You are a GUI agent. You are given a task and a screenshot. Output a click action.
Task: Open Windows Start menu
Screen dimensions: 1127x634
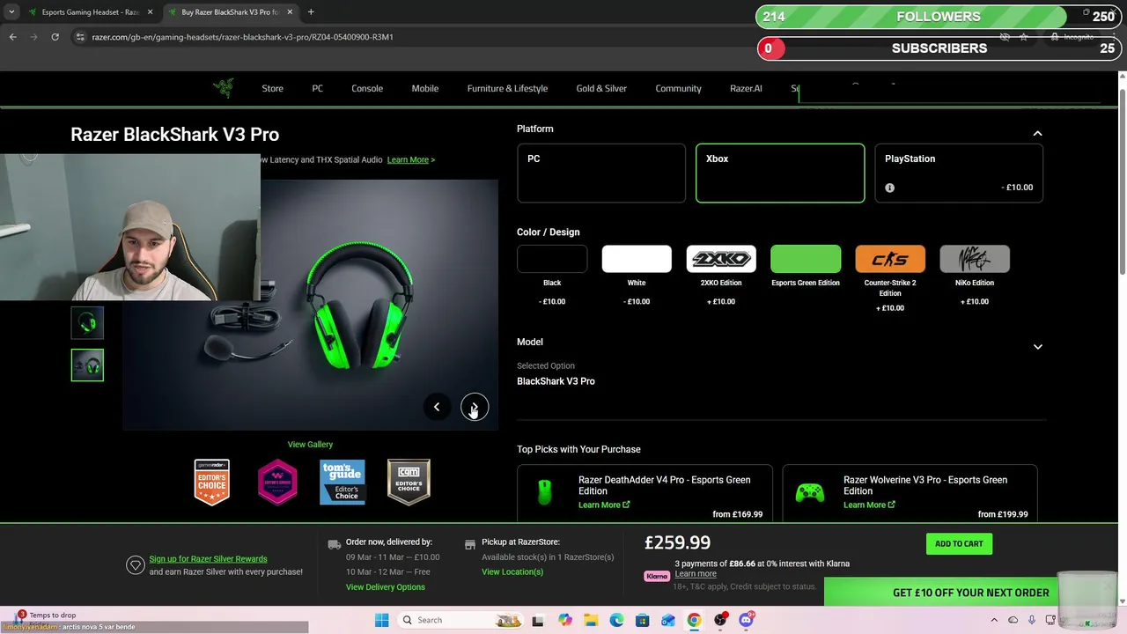(381, 620)
